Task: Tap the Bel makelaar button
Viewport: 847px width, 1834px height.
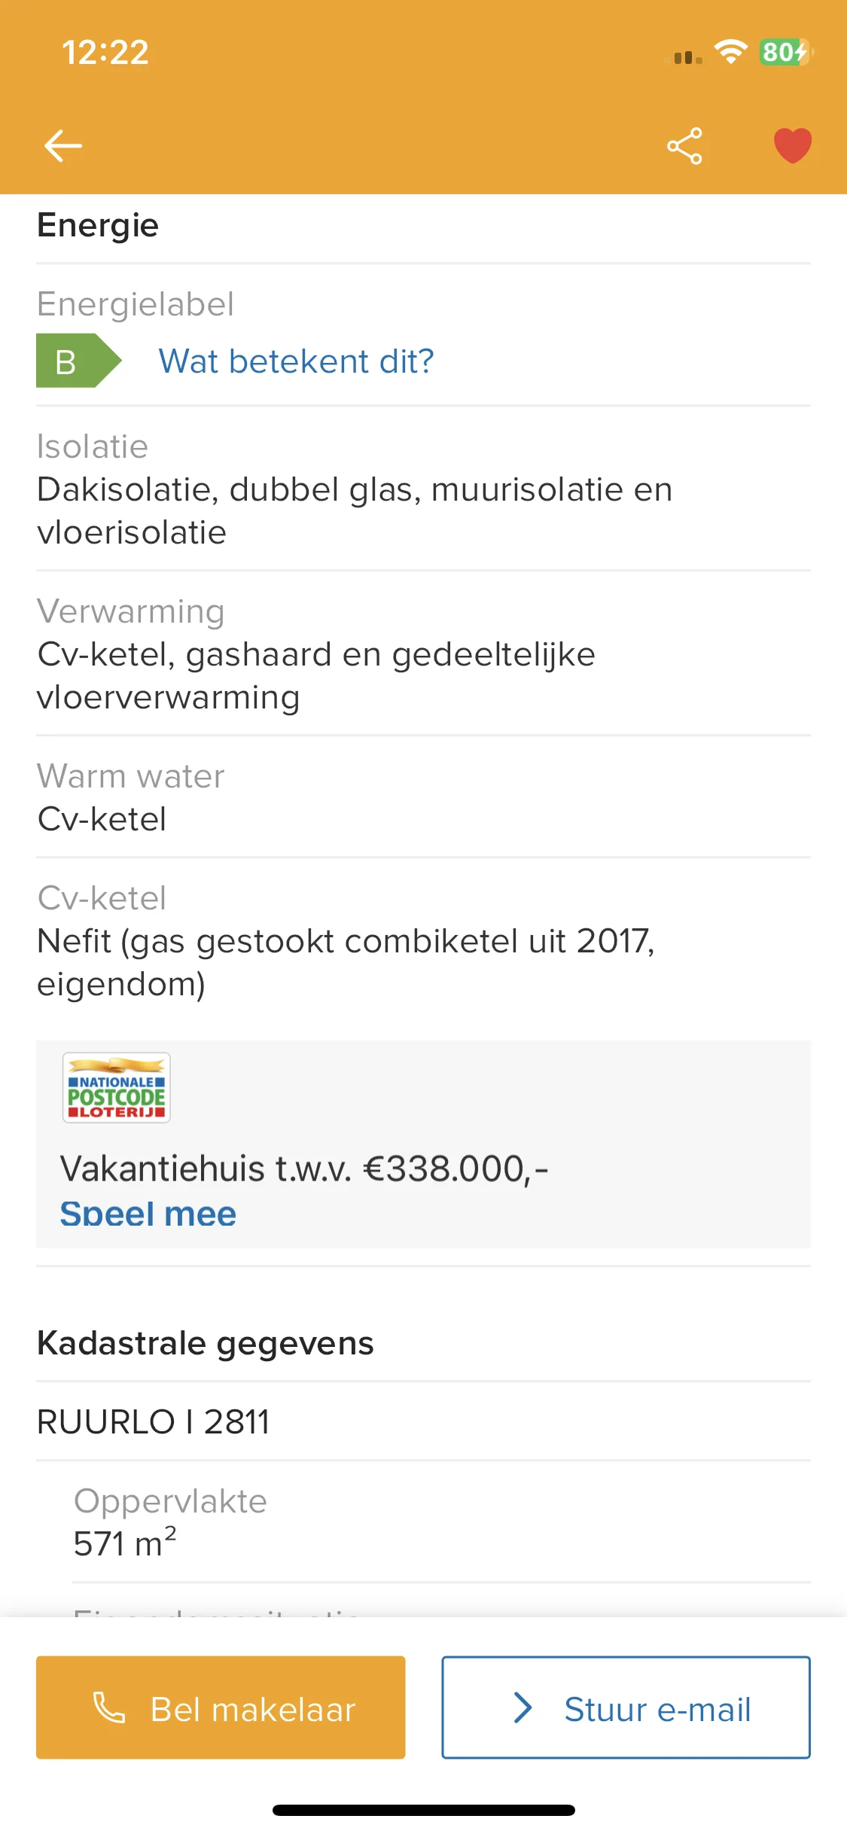Action: (221, 1708)
